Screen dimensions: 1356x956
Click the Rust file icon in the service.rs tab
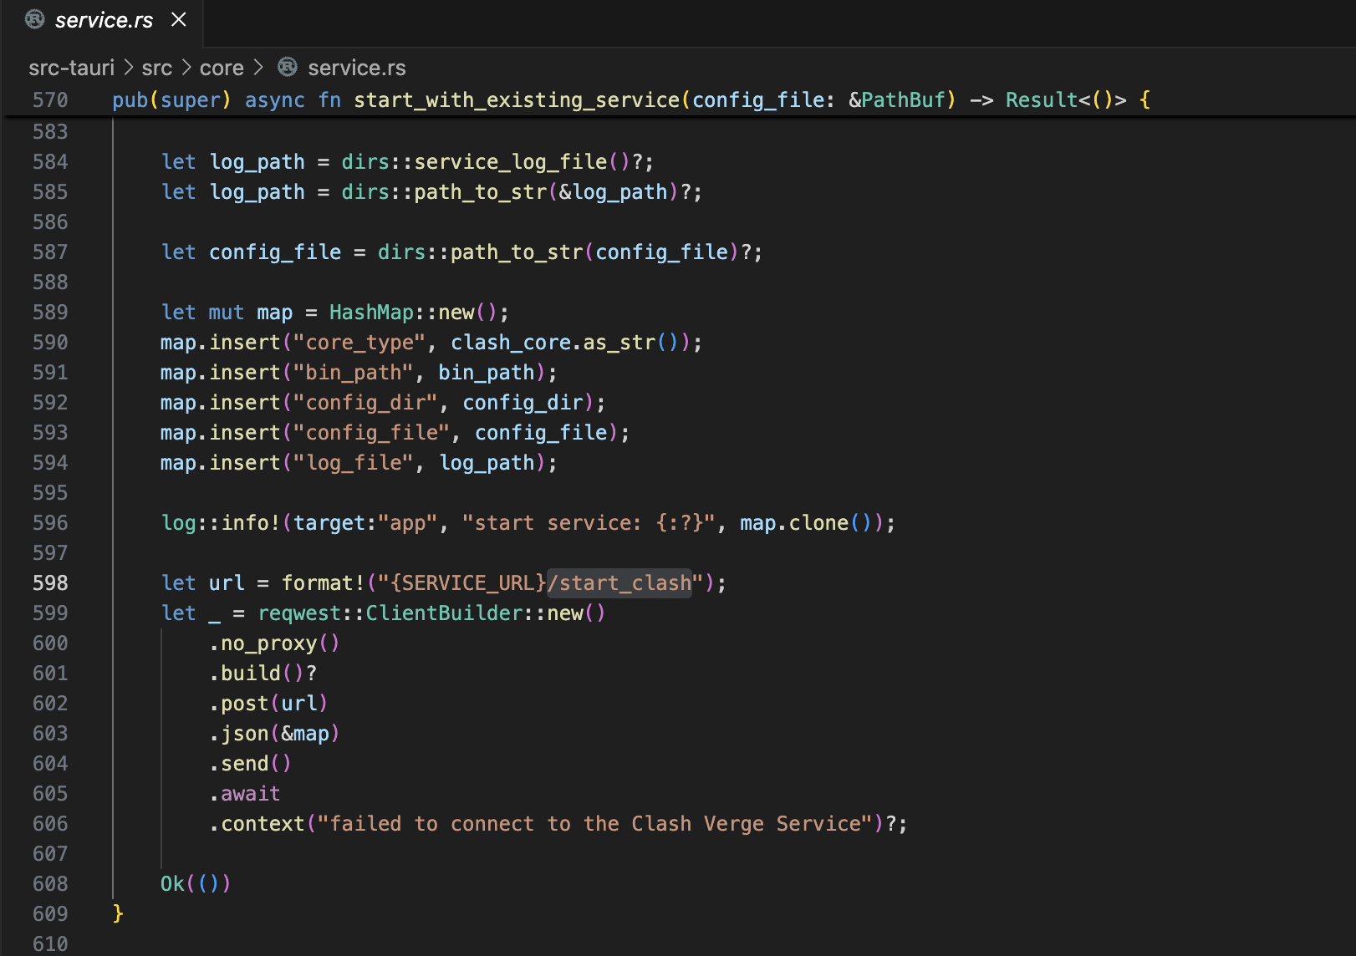(x=34, y=19)
